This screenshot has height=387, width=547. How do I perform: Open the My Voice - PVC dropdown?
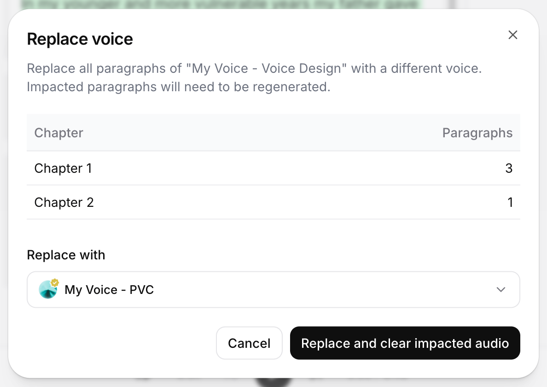click(x=273, y=290)
